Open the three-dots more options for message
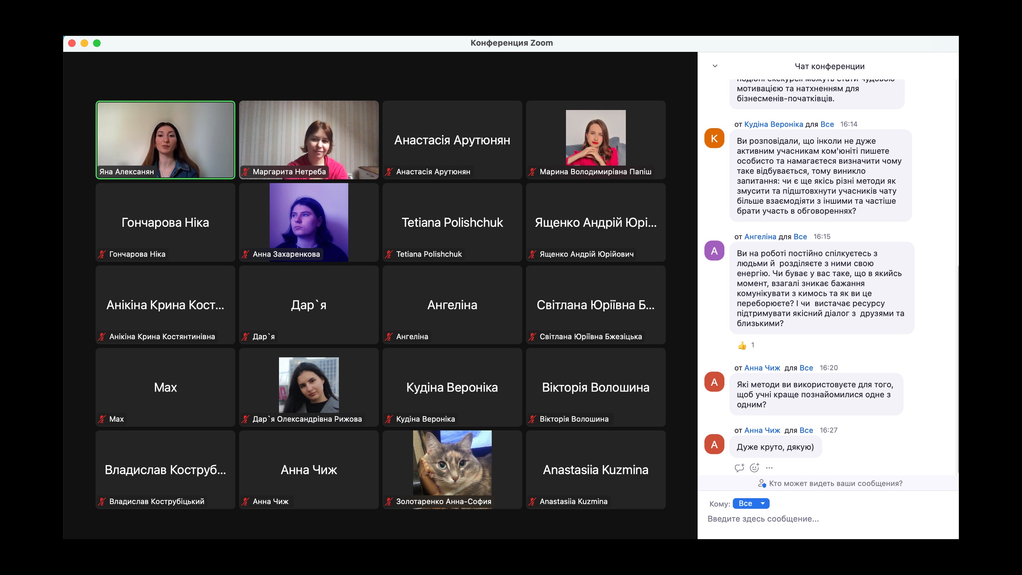This screenshot has height=575, width=1022. (x=769, y=467)
